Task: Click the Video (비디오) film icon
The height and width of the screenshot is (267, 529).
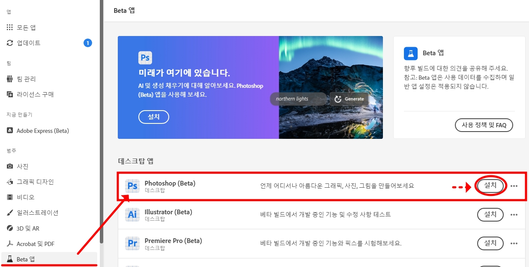Action: (10, 197)
